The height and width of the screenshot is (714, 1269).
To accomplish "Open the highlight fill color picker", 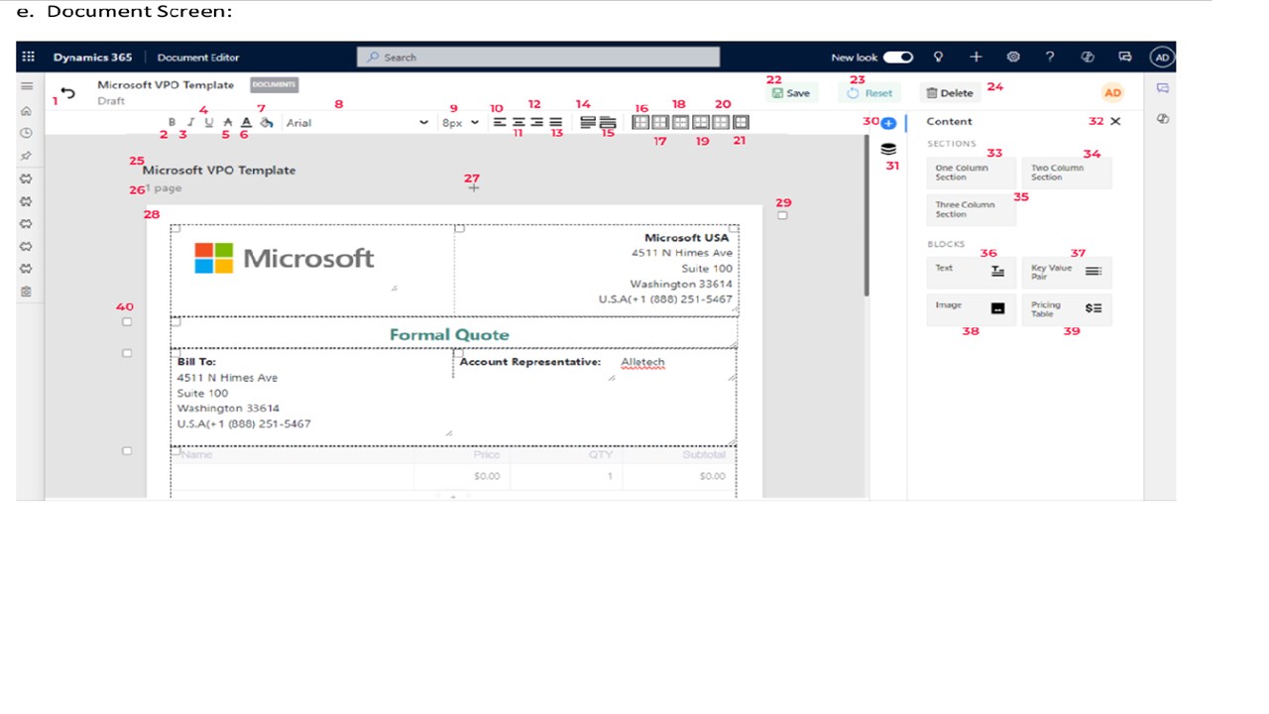I will coord(266,122).
